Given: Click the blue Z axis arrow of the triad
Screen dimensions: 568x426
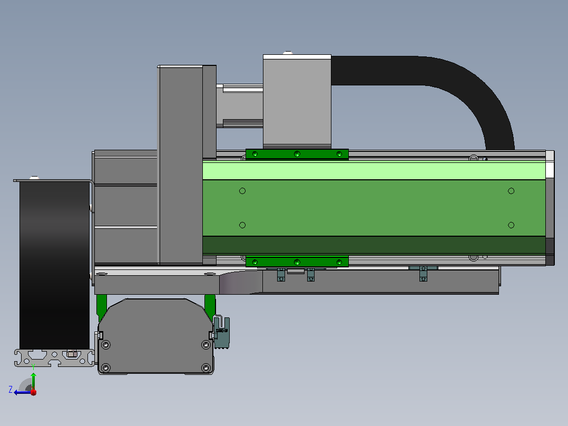Looking at the screenshot, I should point(22,392).
